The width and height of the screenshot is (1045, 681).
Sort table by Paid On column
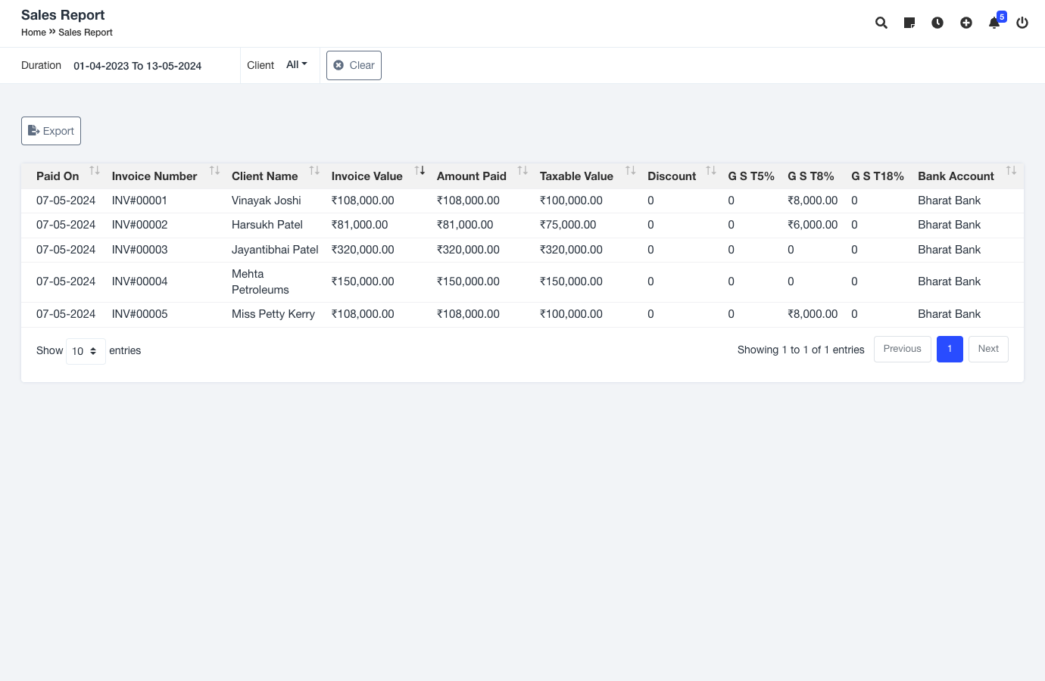point(58,176)
